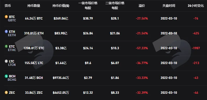The width and height of the screenshot is (207, 100).
Task: Open the BCHG ticker link
Action: [12, 80]
